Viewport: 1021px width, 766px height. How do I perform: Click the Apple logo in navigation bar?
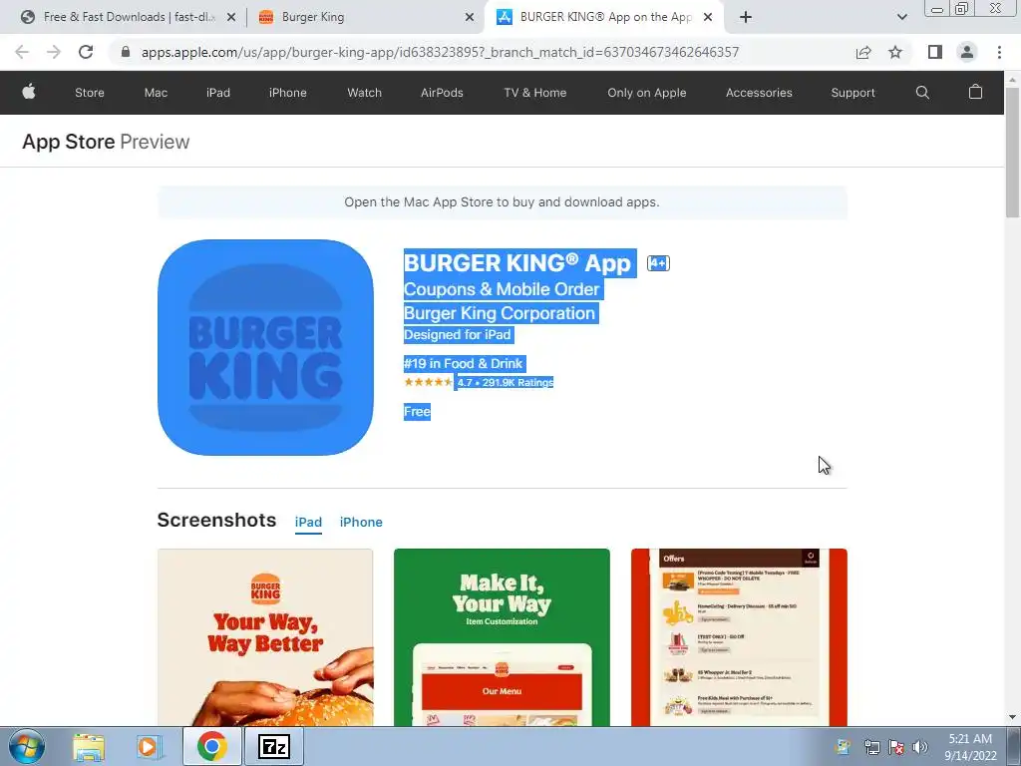[29, 92]
